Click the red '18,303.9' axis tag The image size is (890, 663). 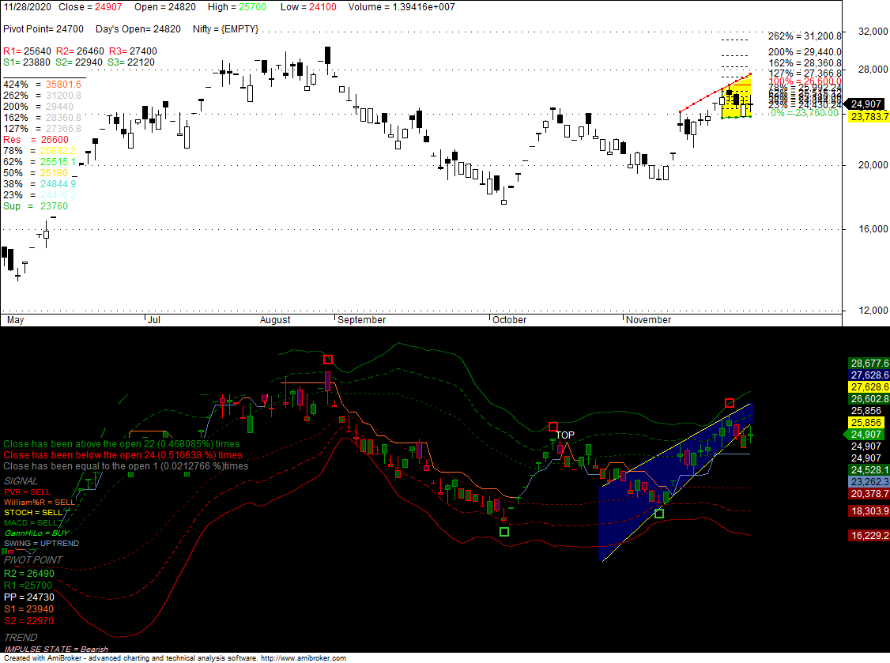click(x=869, y=511)
